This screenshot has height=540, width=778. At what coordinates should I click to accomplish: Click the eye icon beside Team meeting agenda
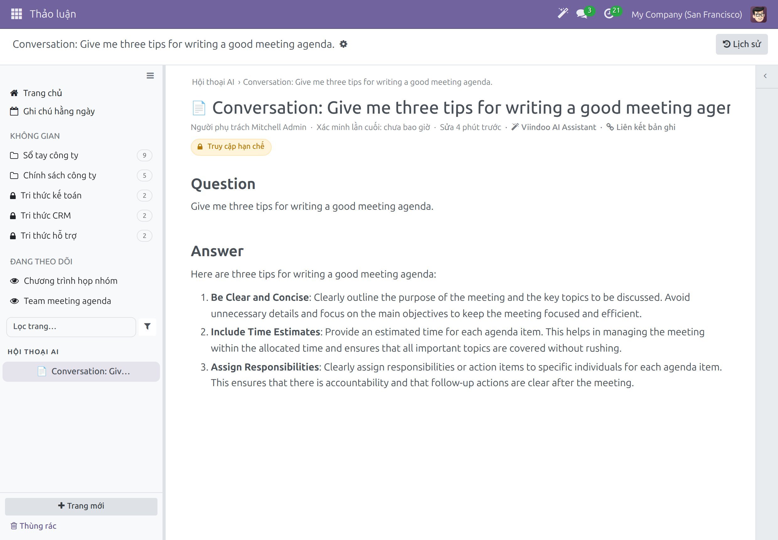pyautogui.click(x=14, y=301)
